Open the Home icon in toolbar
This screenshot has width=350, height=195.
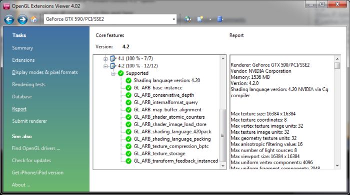(34, 19)
